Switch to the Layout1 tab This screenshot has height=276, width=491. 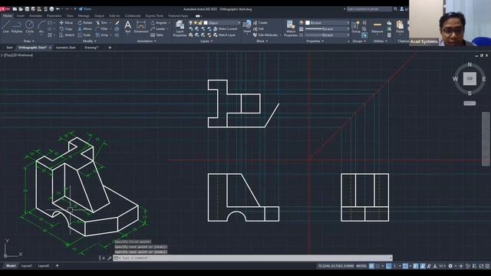click(x=27, y=266)
